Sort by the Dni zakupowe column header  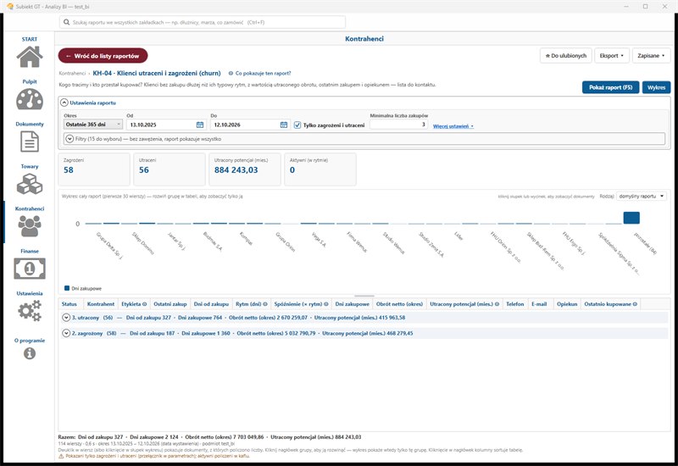click(353, 304)
